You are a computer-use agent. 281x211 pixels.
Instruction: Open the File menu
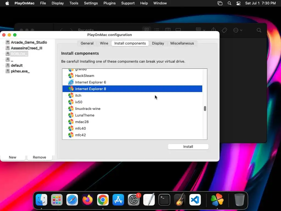[43, 3]
